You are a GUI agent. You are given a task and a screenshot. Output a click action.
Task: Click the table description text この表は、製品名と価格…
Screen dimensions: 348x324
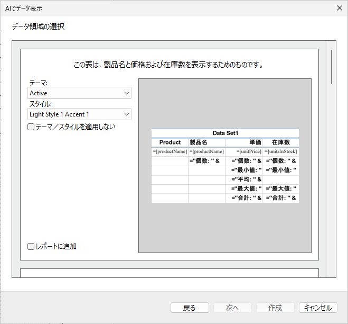click(x=168, y=65)
